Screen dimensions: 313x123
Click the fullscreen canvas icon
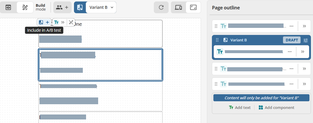click(x=193, y=8)
